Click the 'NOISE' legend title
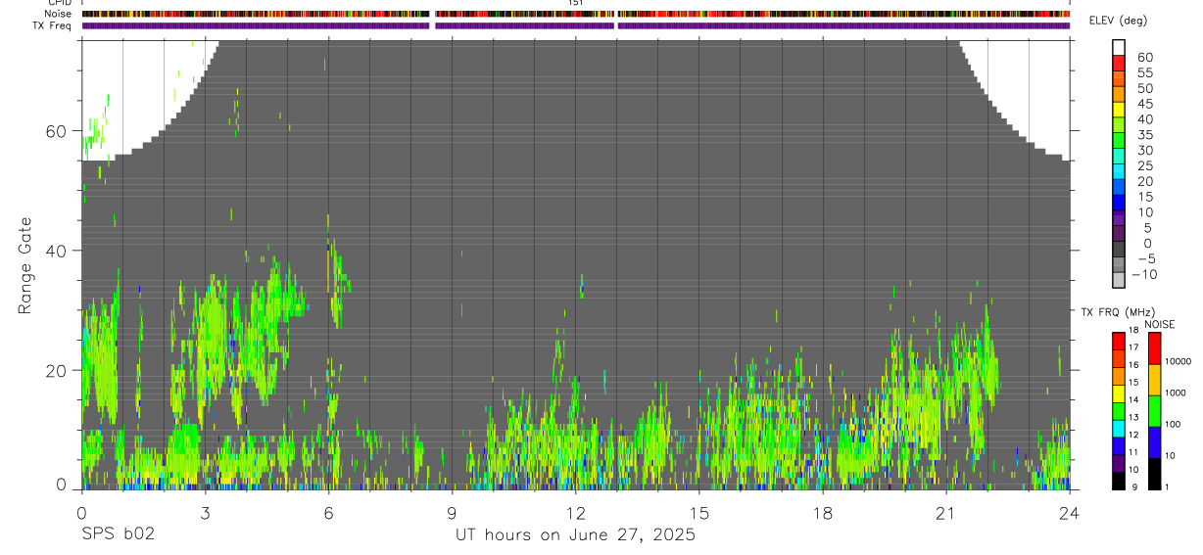 click(1160, 325)
